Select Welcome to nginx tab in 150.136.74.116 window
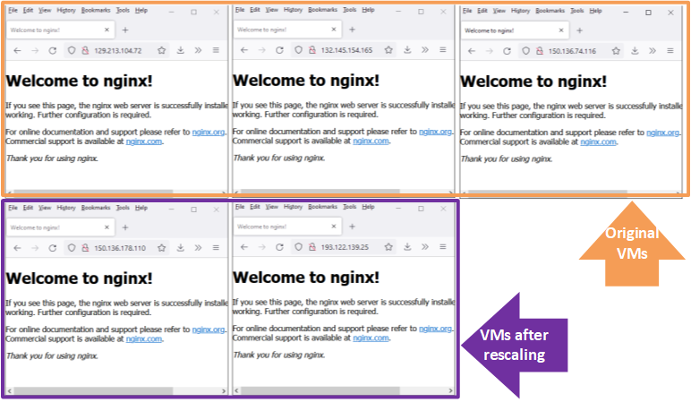This screenshot has height=402, width=691. [x=515, y=30]
